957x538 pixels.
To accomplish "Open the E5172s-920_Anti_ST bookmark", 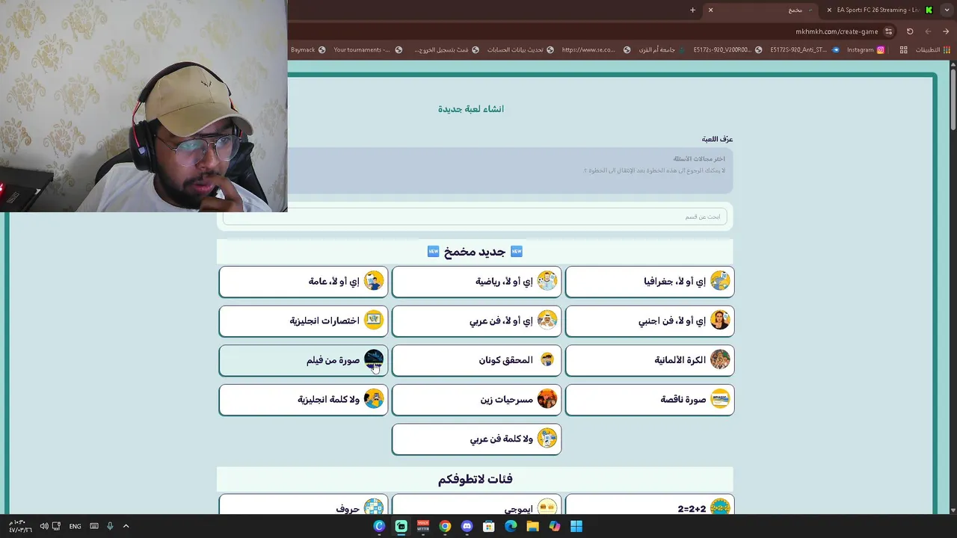I will [x=804, y=49].
